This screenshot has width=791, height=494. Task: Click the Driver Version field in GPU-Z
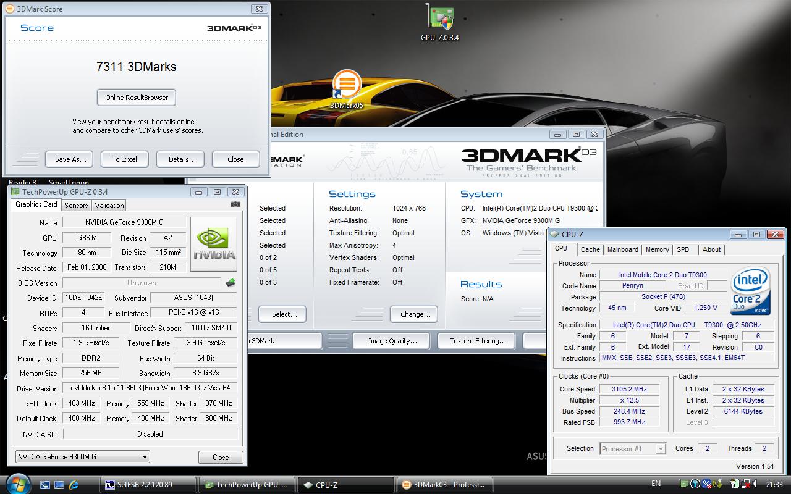pos(150,388)
